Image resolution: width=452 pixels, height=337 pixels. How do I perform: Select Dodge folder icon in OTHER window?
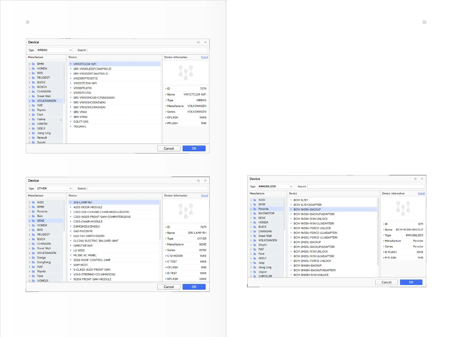(34, 258)
